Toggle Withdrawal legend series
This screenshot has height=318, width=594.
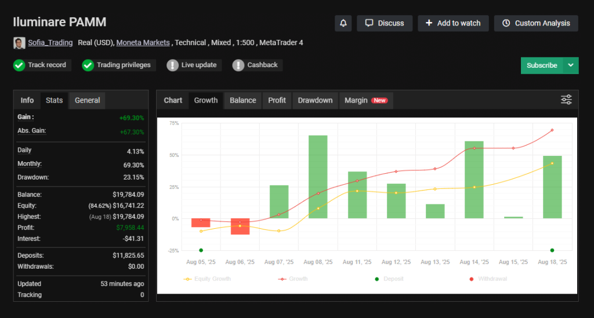point(488,279)
